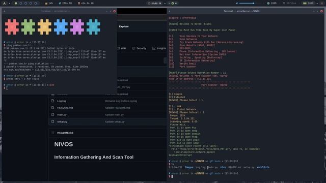The height and width of the screenshot is (183, 326).
Task: Switch to the fifth workspace circle
Action: (x=36, y=4)
